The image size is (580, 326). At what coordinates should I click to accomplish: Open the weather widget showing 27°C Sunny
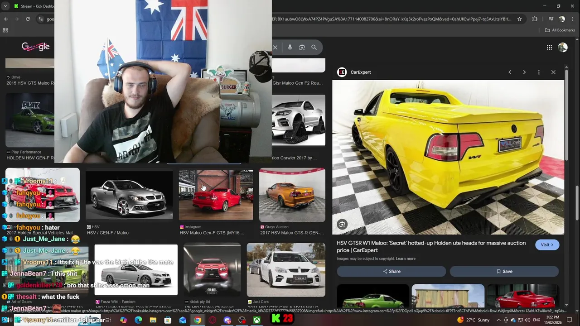pos(474,320)
